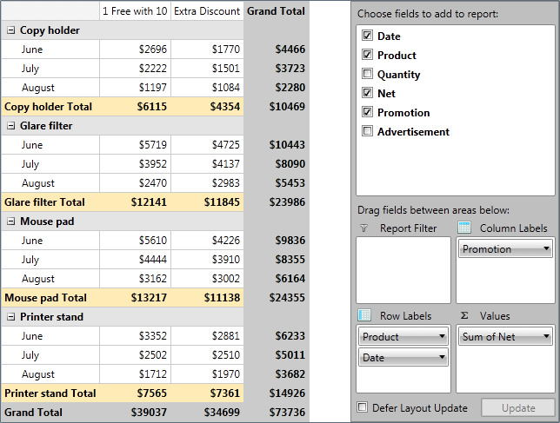Click the $5610 cell in Mouse pad June
The image size is (560, 423).
coord(135,241)
